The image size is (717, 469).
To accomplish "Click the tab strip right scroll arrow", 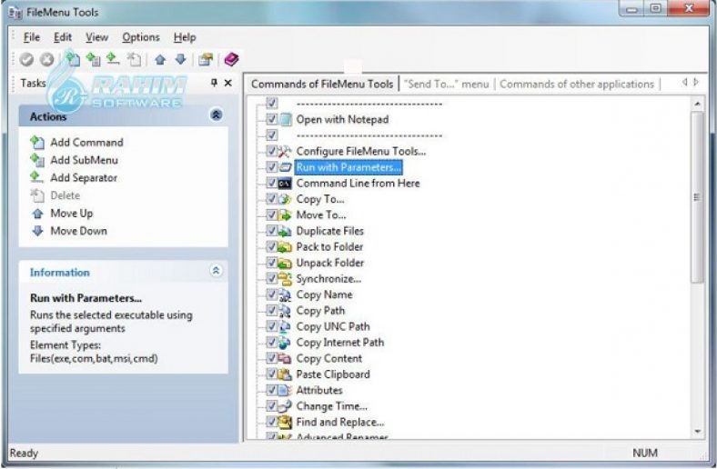I will coord(696,82).
